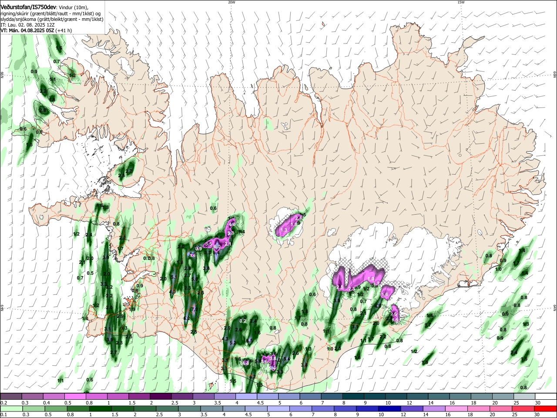Pick the bright pink snow swatch at 0.5
557x418 pixels.
pyautogui.click(x=75, y=396)
